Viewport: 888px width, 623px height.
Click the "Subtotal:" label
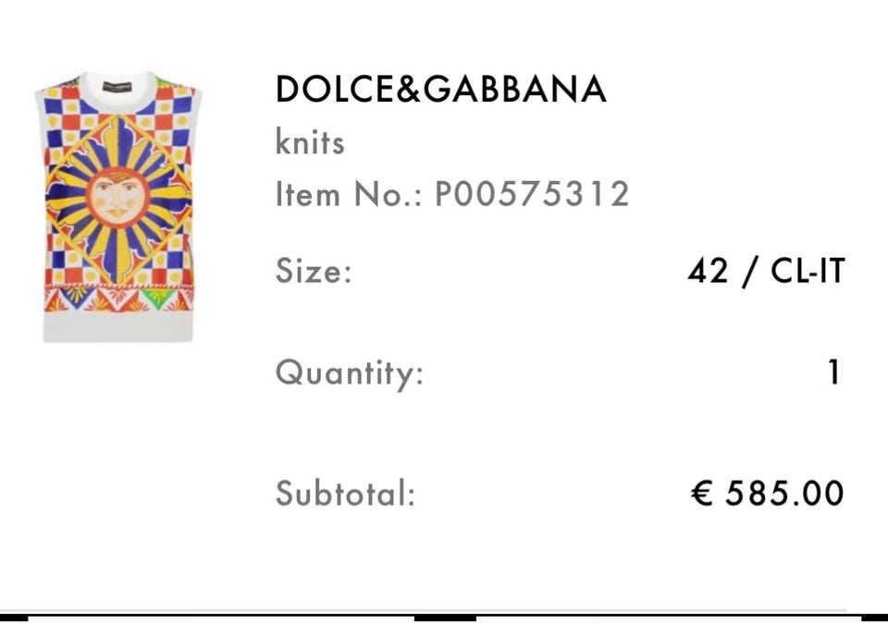(345, 494)
